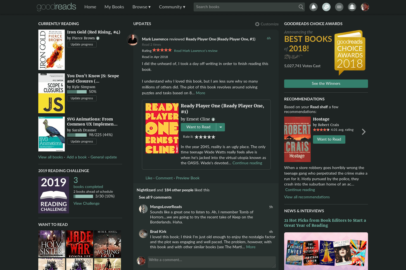The height and width of the screenshot is (270, 406).
Task: Click the reading challenge 3/30 progress bar
Action: click(x=83, y=196)
